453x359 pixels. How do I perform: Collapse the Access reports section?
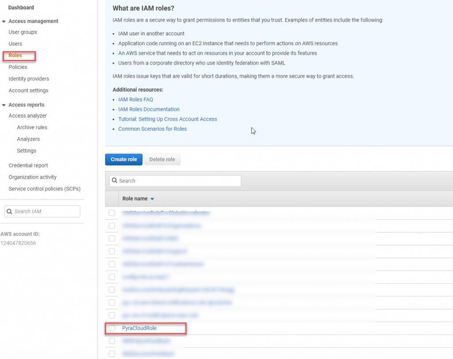coord(4,105)
